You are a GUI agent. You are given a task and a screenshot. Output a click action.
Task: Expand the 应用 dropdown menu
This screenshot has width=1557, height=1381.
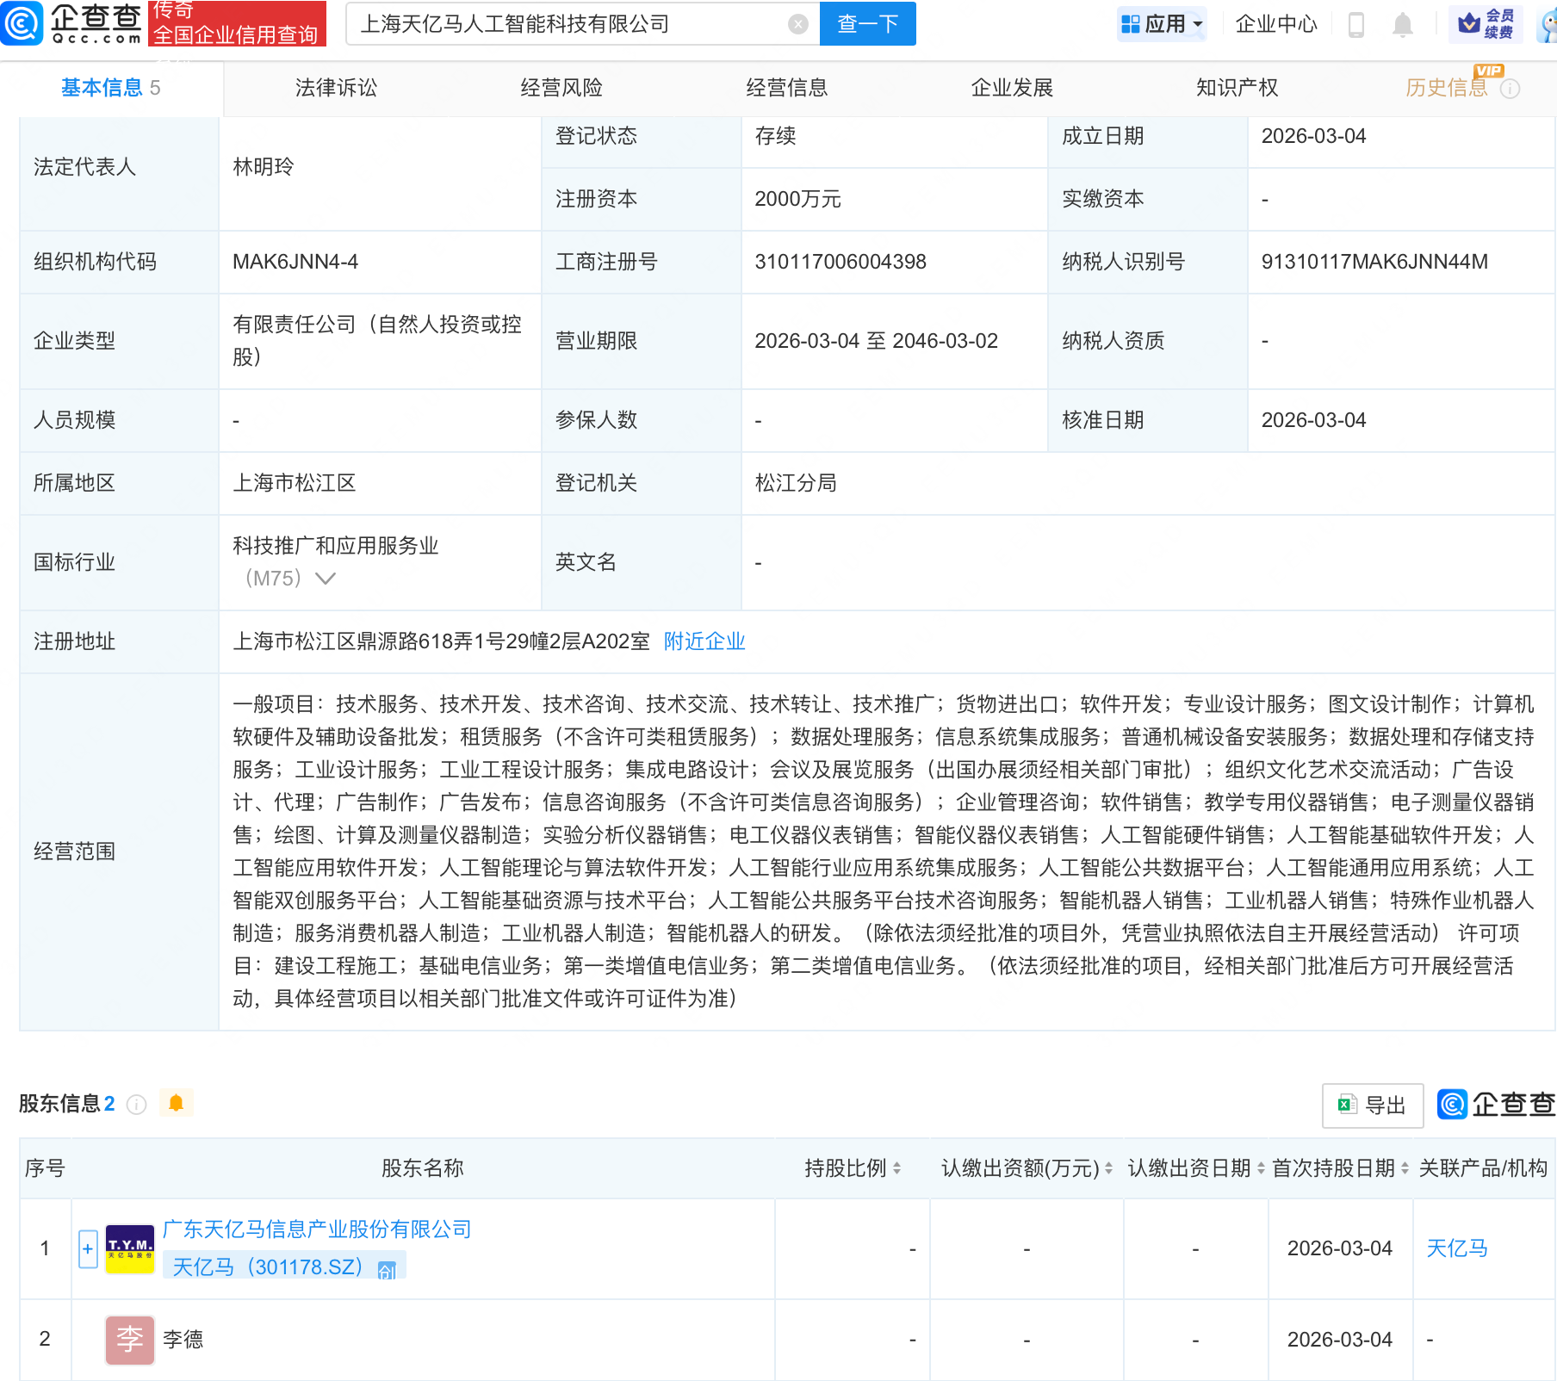pos(1162,24)
